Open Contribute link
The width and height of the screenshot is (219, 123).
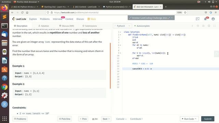(x=136, y=119)
